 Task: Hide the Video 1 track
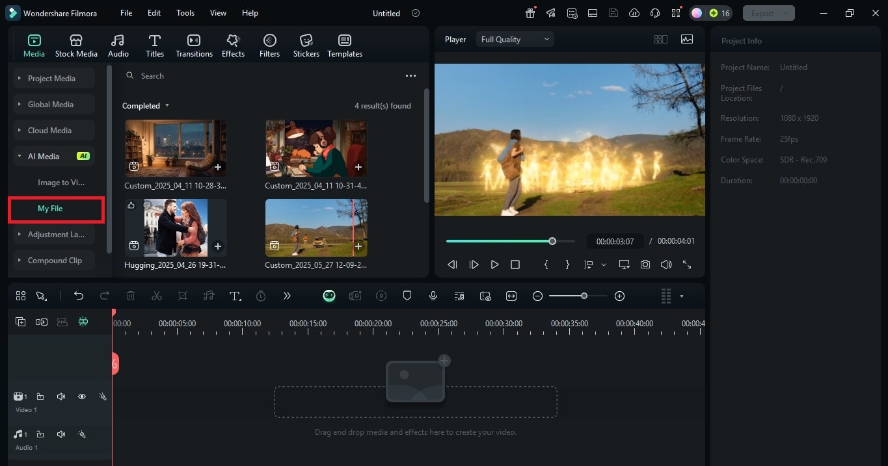click(82, 396)
